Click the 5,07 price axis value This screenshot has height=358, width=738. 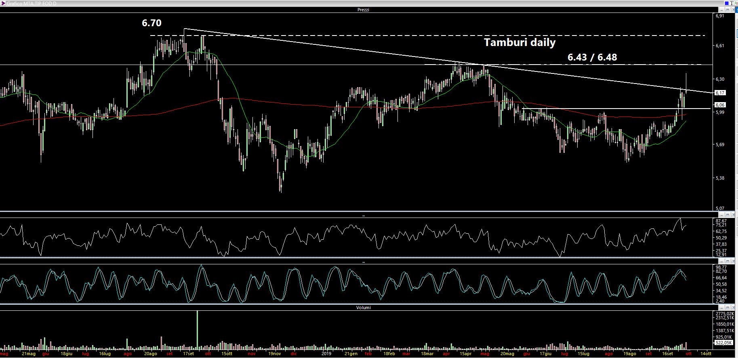(719, 208)
